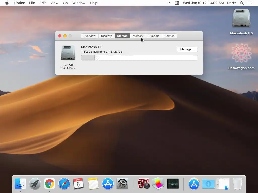Select the Storage tab
The image size is (258, 193).
tap(122, 36)
